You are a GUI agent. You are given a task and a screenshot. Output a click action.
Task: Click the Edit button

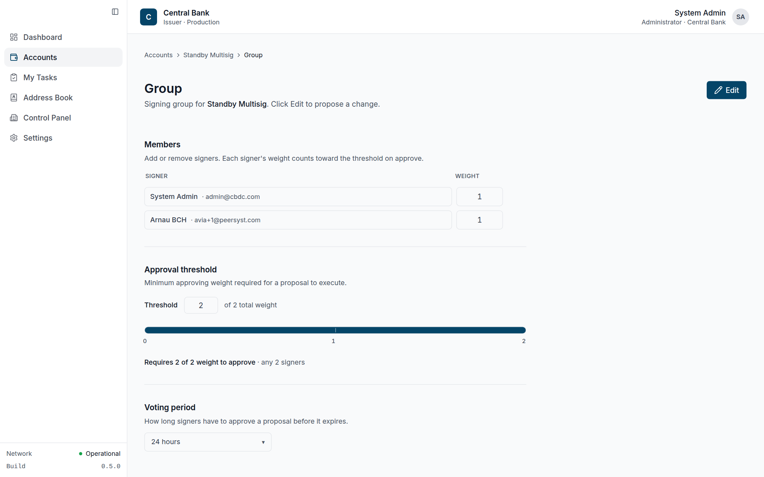(x=727, y=90)
